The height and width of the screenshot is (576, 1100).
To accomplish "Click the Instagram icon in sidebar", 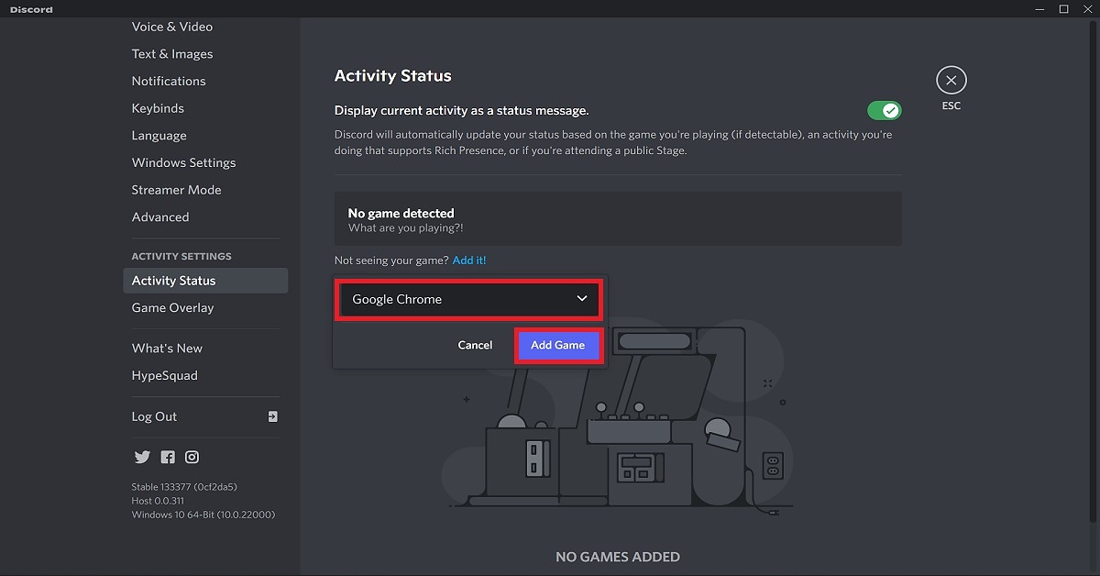I will (x=192, y=457).
